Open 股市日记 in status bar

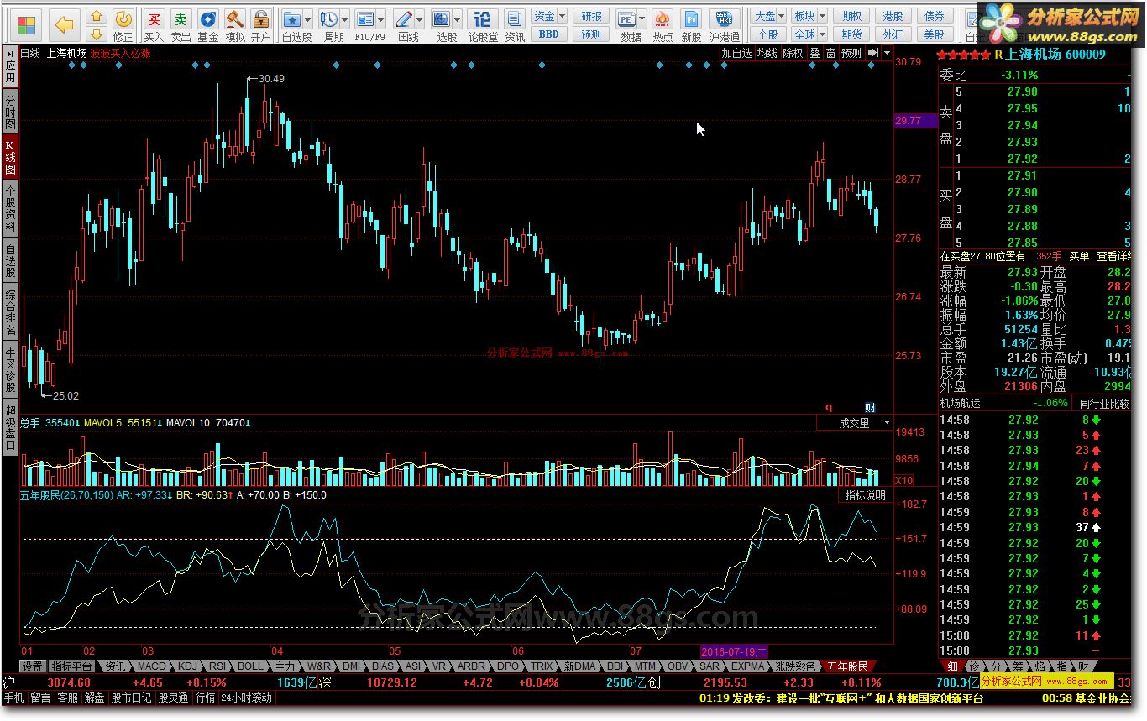(x=132, y=697)
